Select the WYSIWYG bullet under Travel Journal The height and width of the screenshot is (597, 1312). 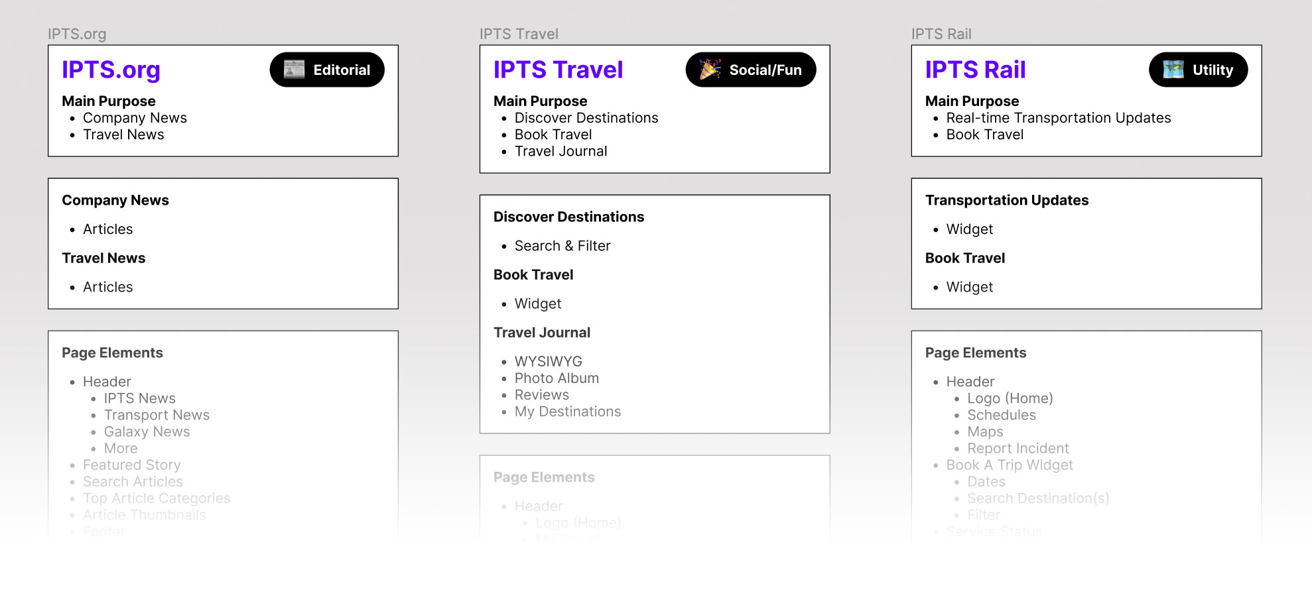(548, 362)
